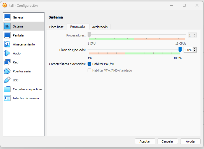The height and width of the screenshot is (149, 204).
Task: Switch to the Placa base tab
Action: point(57,27)
